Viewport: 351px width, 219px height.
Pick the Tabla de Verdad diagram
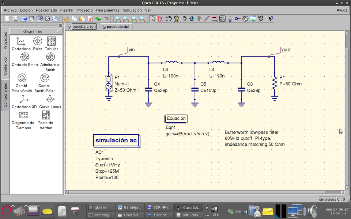pos(46,120)
